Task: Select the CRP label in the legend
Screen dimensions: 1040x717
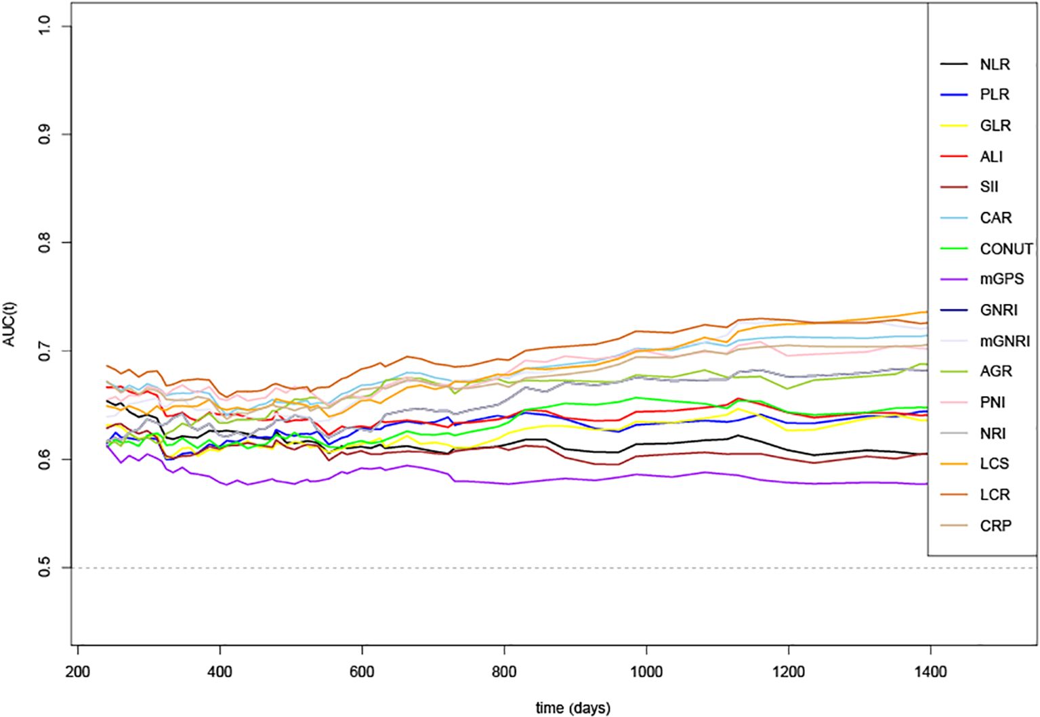Action: (x=995, y=525)
